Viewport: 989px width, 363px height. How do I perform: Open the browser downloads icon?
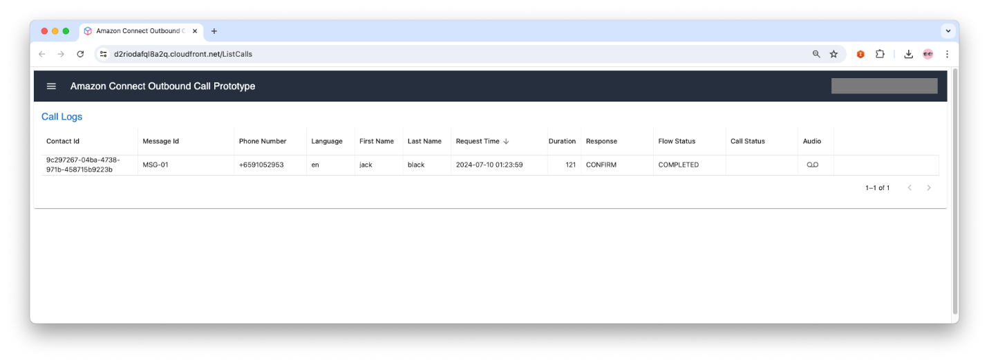point(909,54)
